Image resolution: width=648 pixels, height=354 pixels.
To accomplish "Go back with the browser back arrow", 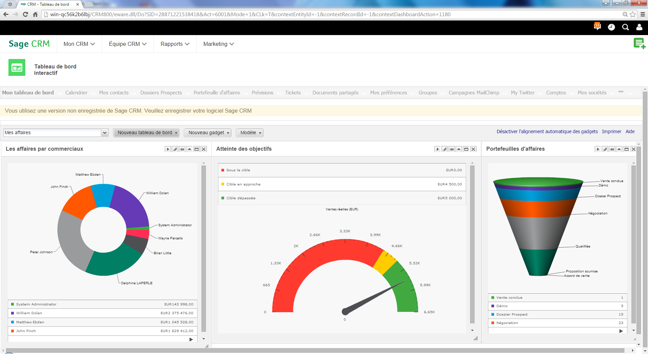I will pyautogui.click(x=6, y=14).
